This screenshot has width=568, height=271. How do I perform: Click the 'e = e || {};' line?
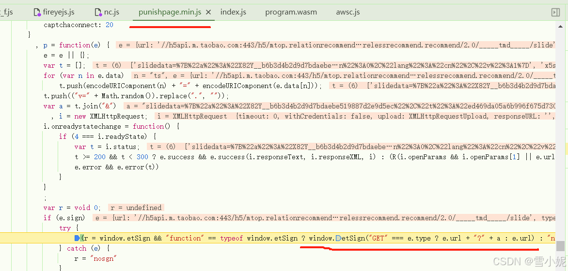tap(66, 55)
